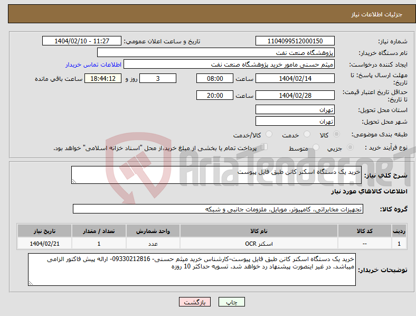The height and width of the screenshot is (316, 416).
Task: Click the resize handle of description box
Action: [x=74, y=181]
